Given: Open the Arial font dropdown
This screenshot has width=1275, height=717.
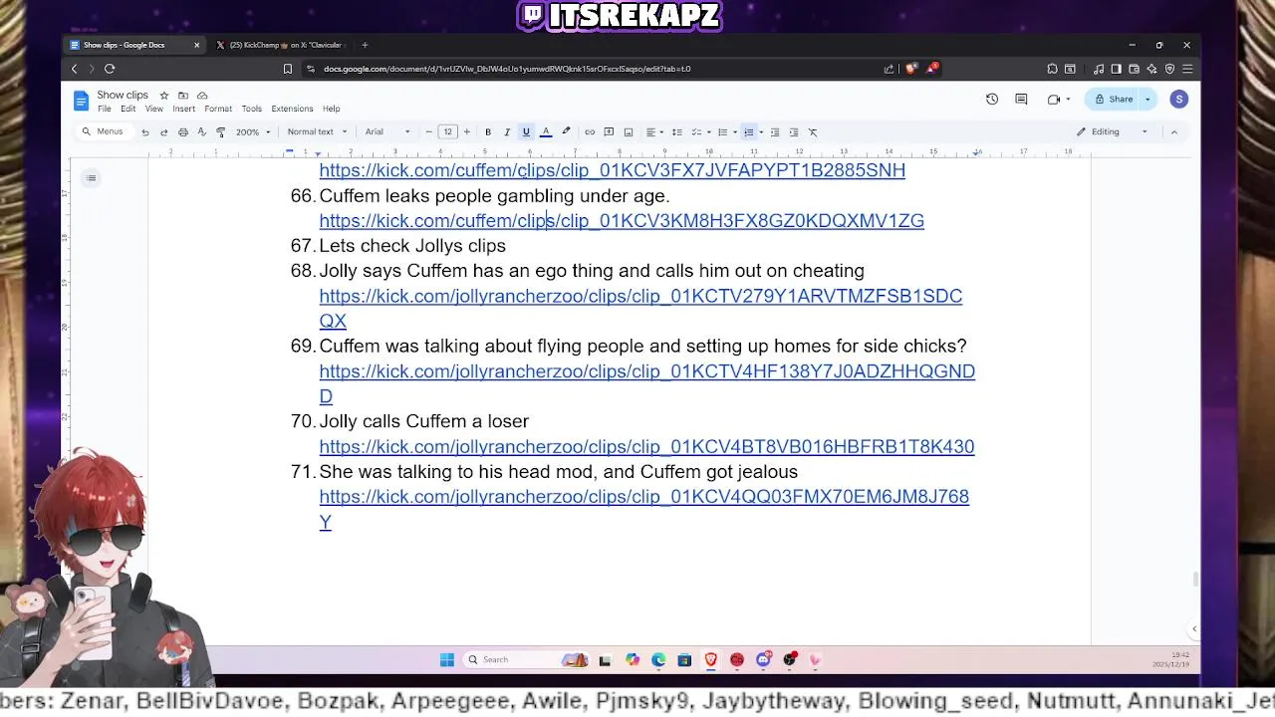Looking at the screenshot, I should 387,131.
